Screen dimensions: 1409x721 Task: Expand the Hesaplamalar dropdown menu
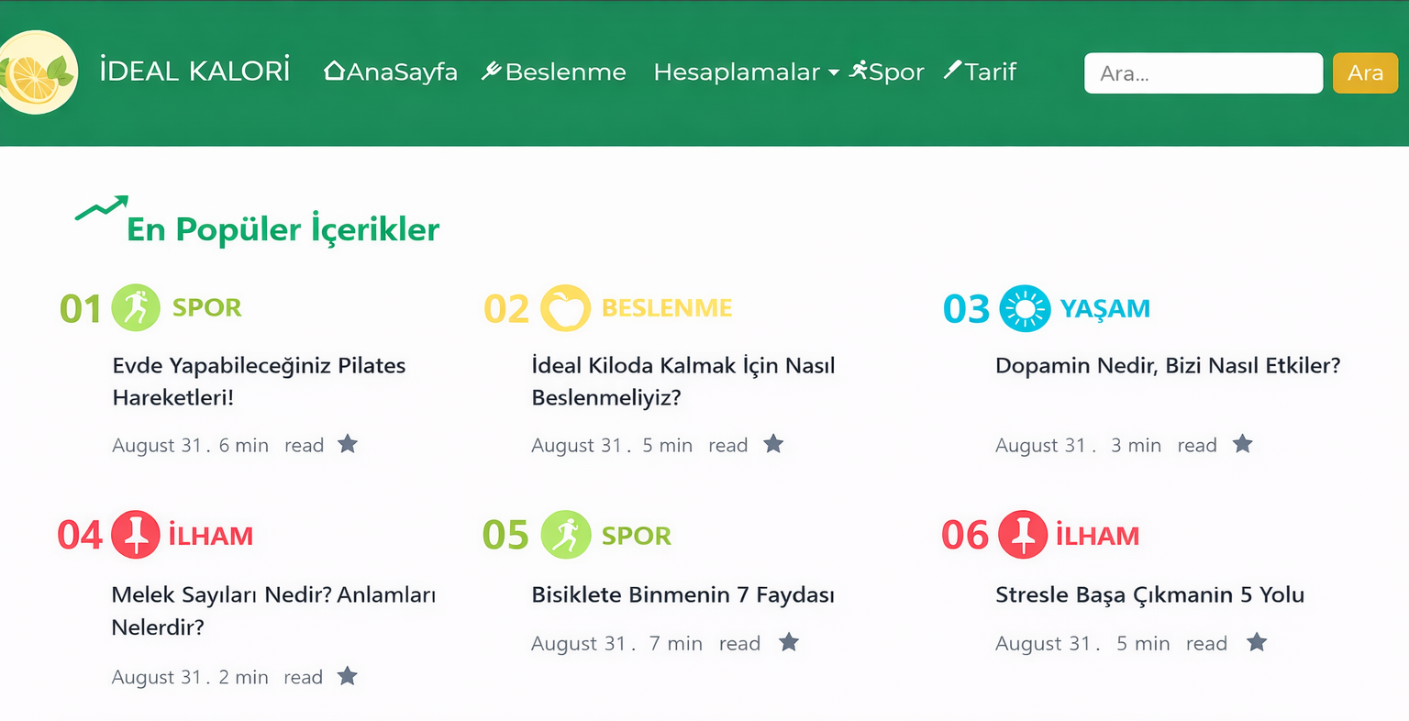(x=746, y=72)
